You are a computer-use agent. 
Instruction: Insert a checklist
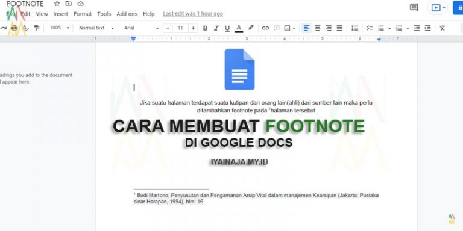click(x=370, y=28)
